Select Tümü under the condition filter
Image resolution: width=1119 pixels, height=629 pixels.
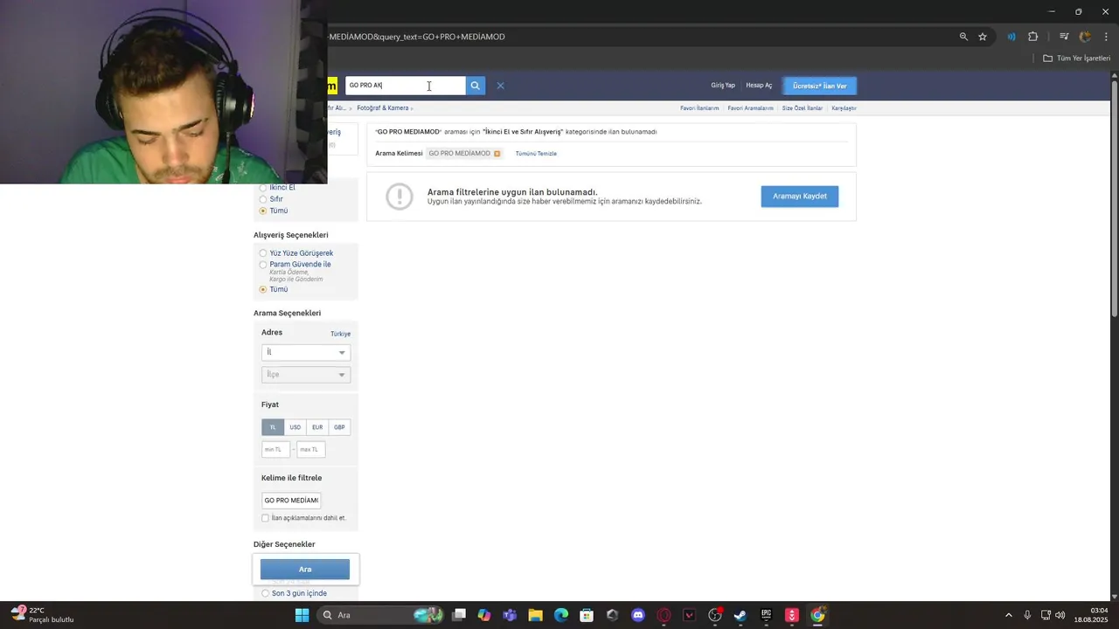[263, 211]
